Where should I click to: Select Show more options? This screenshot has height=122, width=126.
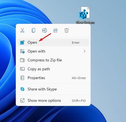pos(53,100)
